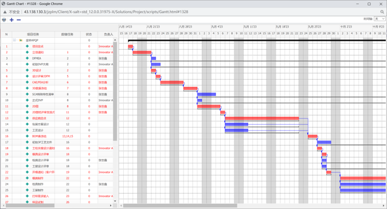Click the diamond icon of row 18
This screenshot has height=209, width=387.
(x=27, y=148)
